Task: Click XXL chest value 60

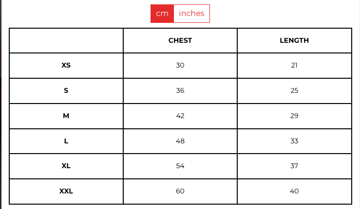Action: [180, 191]
